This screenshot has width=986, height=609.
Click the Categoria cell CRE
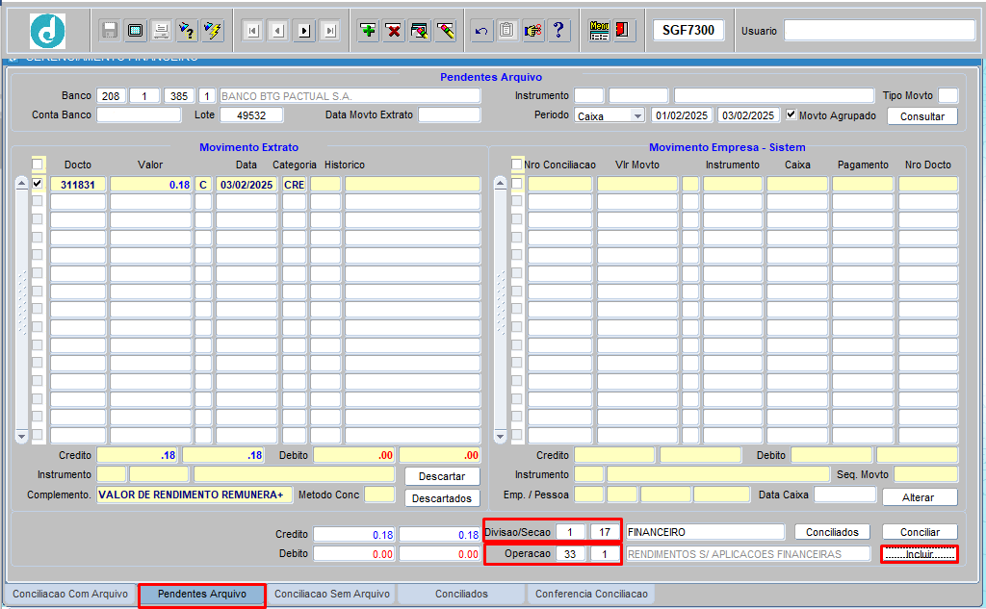(295, 184)
